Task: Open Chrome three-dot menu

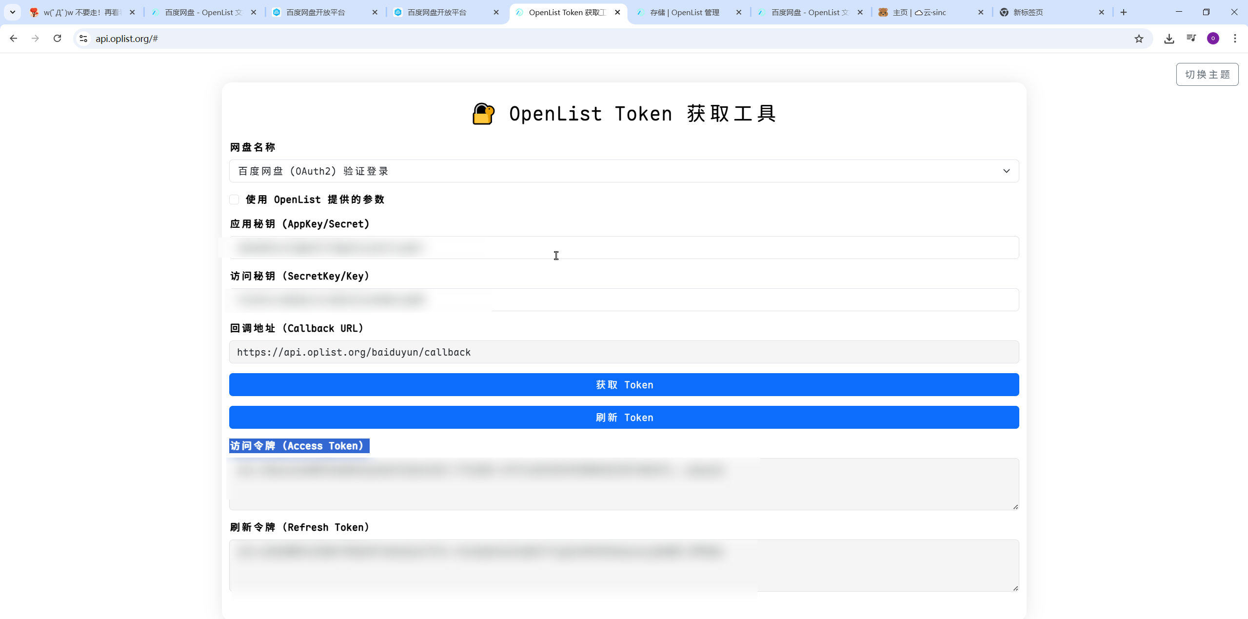Action: (1235, 39)
